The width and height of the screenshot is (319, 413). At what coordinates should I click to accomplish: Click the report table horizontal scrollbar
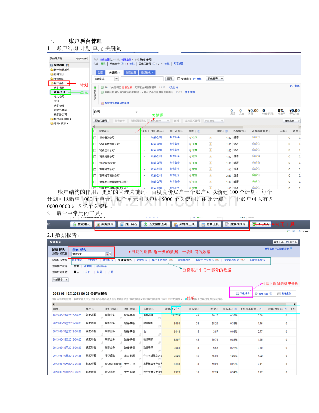point(174,304)
